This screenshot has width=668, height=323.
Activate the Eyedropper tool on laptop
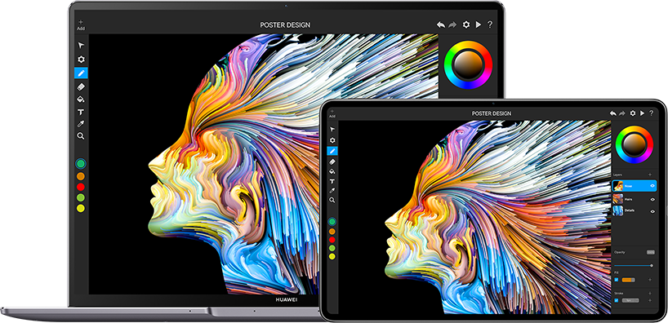point(81,124)
